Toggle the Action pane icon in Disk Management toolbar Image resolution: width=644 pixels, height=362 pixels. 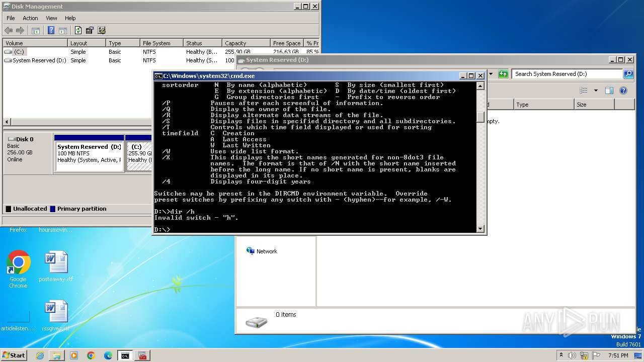[x=63, y=31]
